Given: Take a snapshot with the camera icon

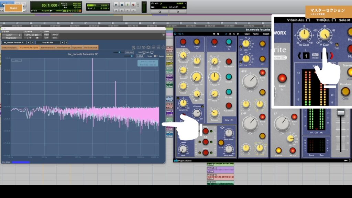Looking at the screenshot, I should click(x=148, y=47).
